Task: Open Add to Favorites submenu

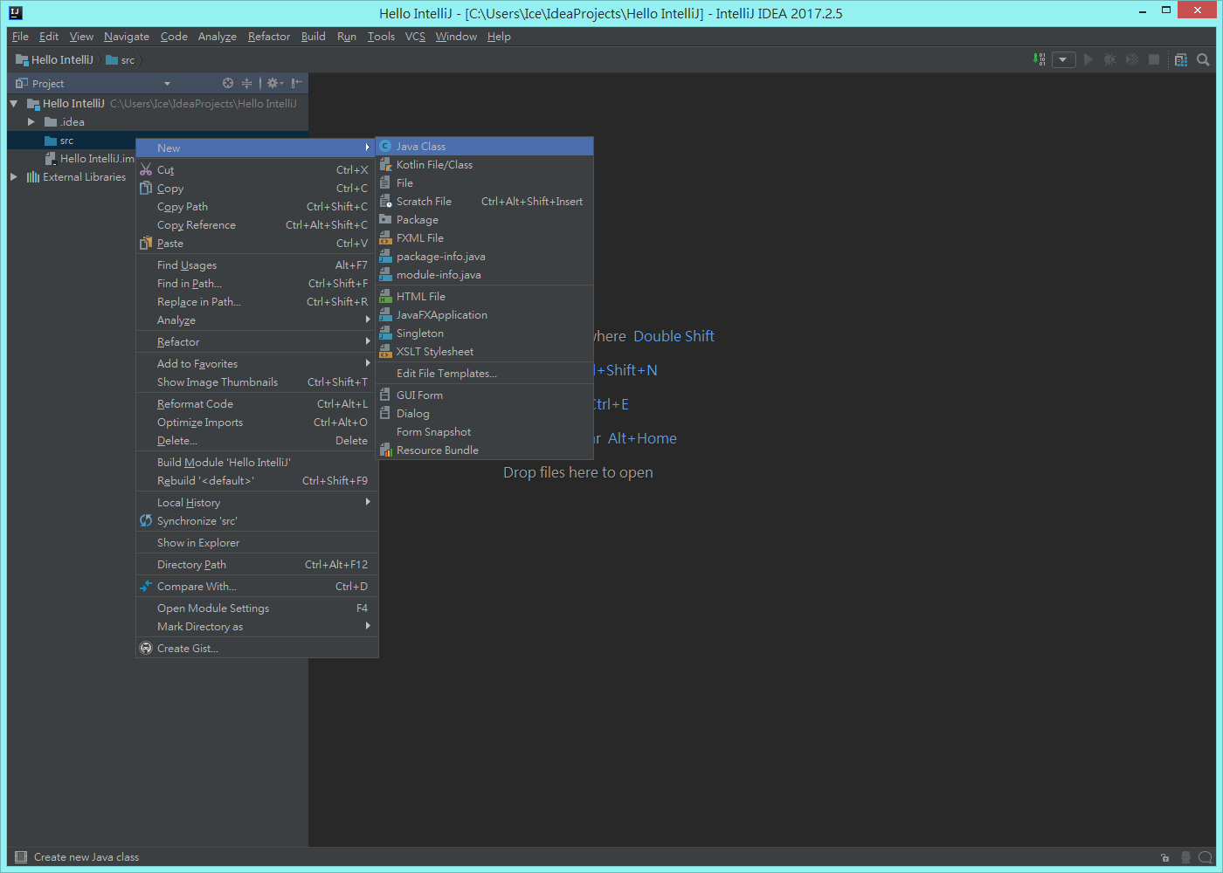Action: click(257, 363)
